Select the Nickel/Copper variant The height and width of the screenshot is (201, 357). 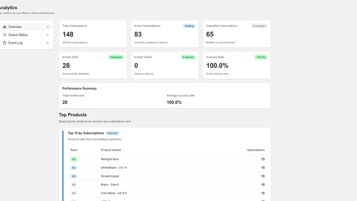pos(110,176)
